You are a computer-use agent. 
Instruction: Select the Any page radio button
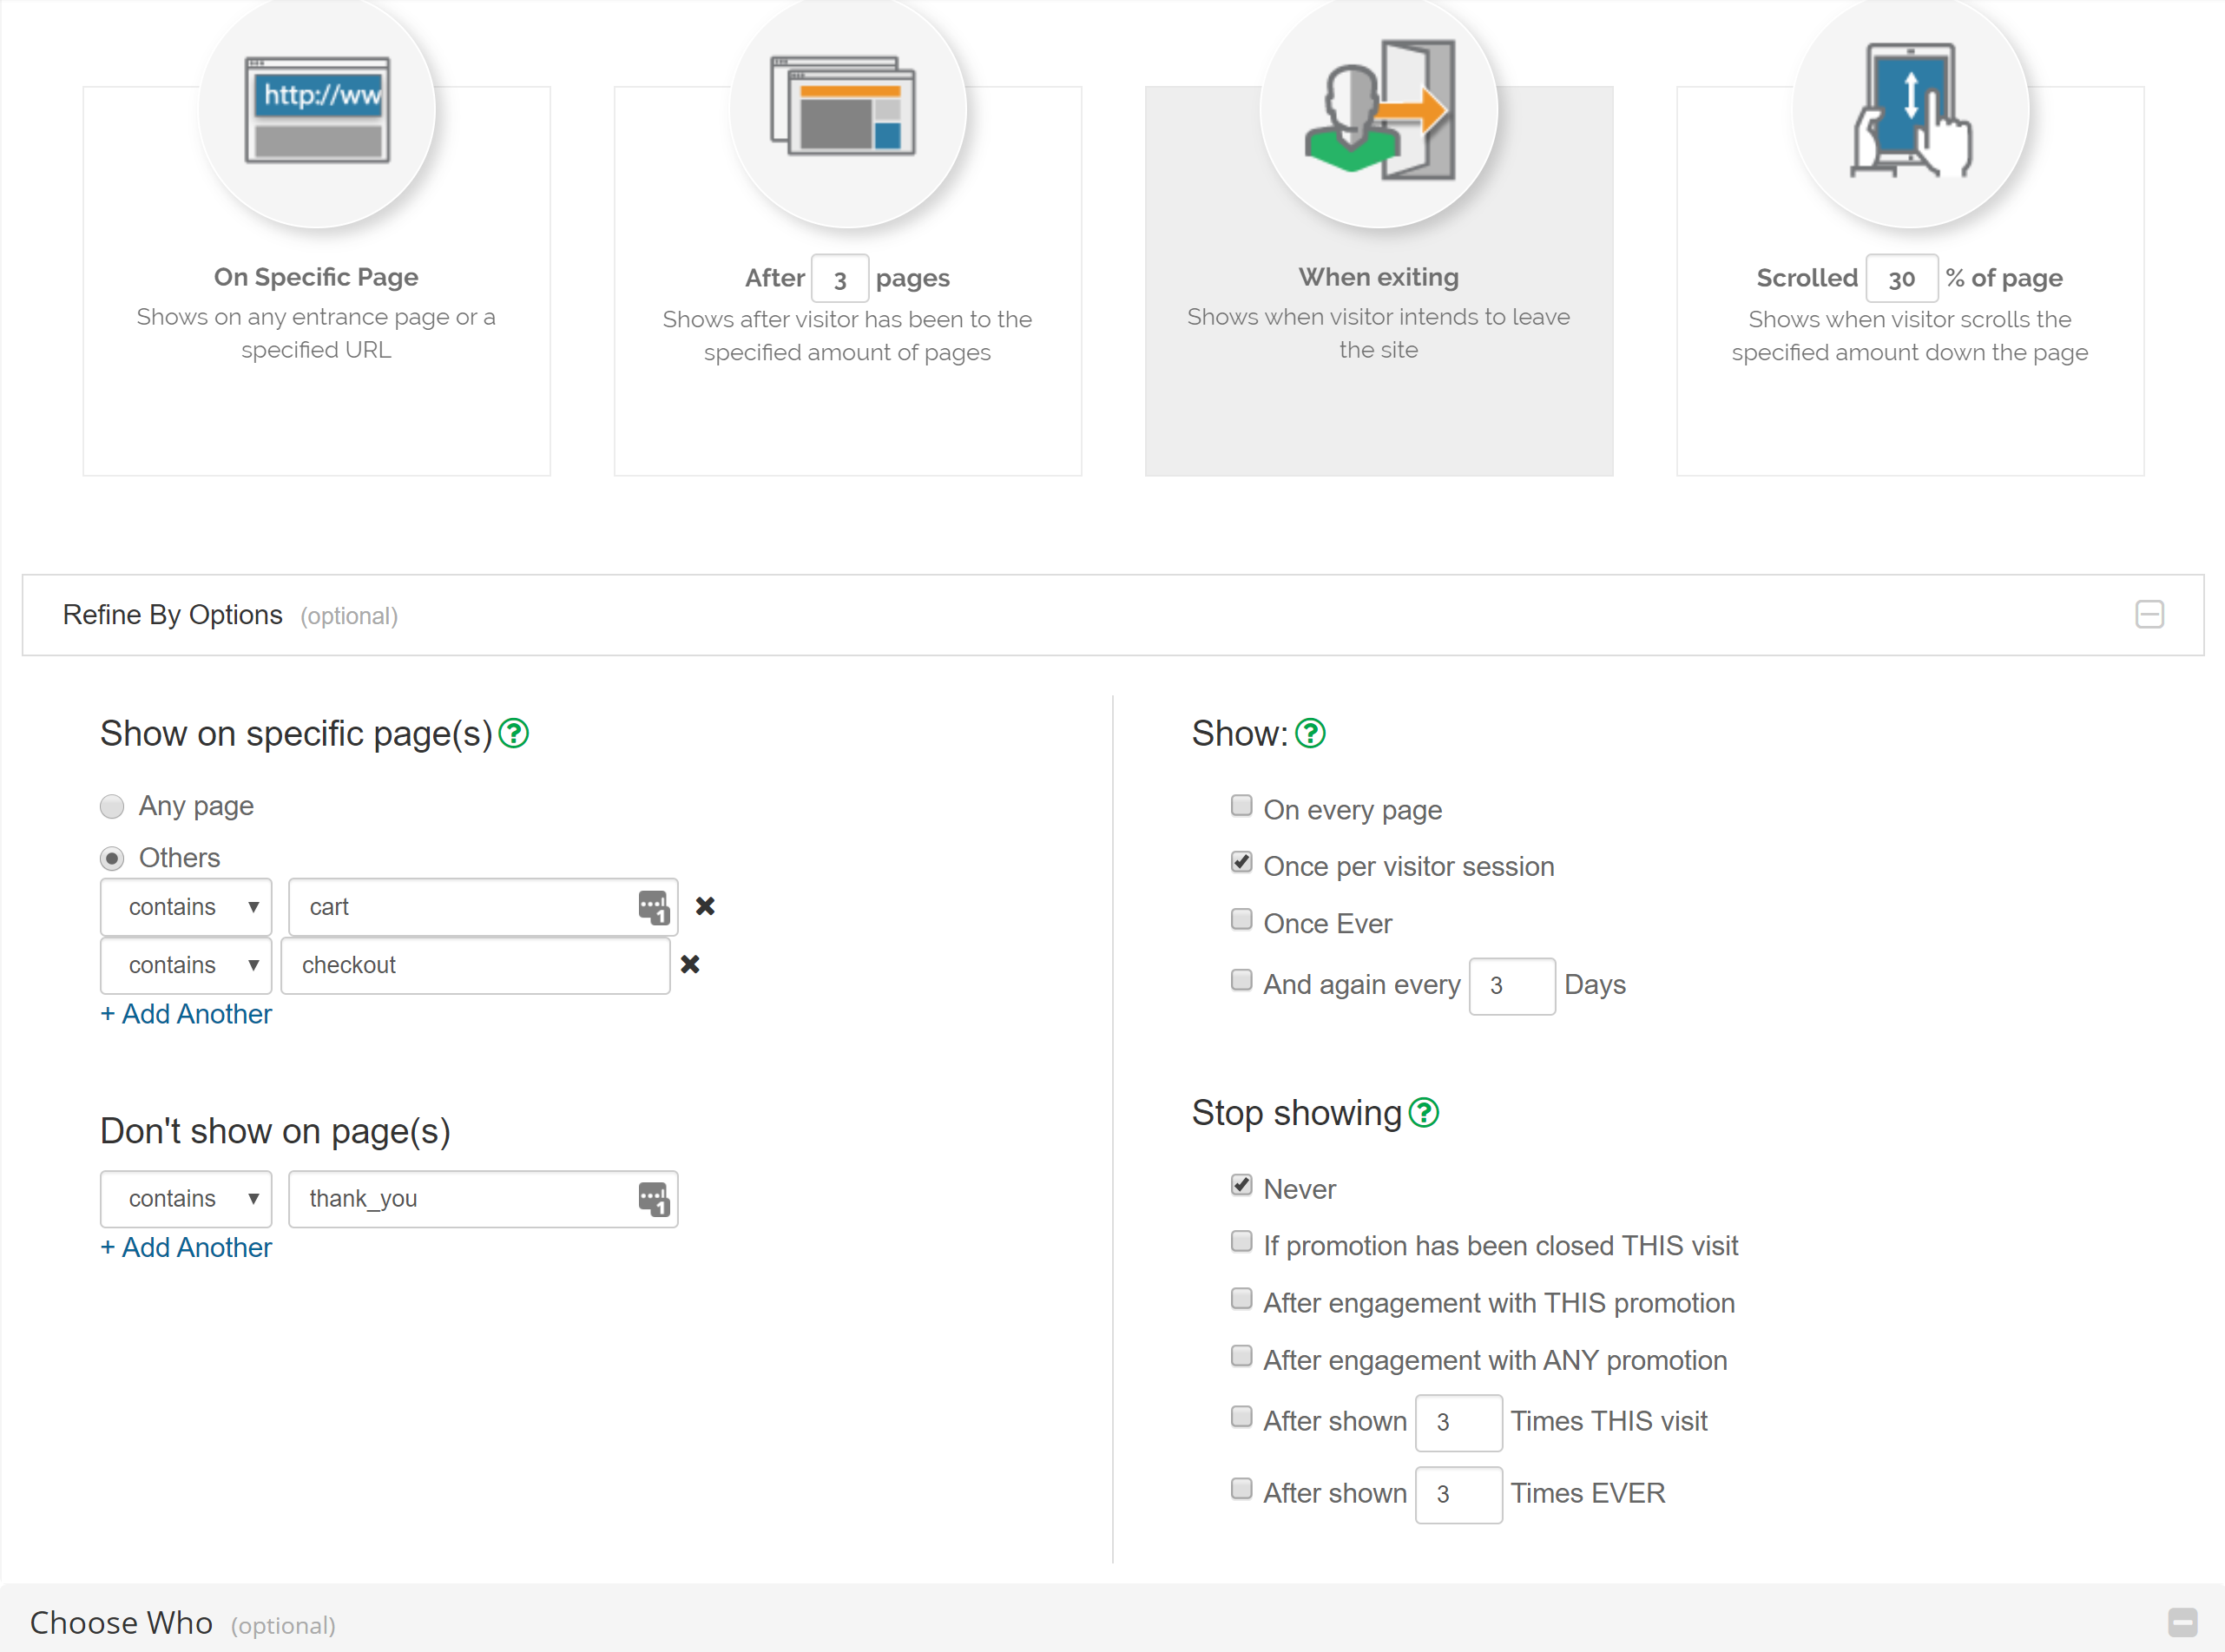point(112,806)
